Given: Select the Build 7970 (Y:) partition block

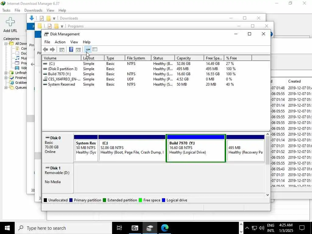Looking at the screenshot, I should tap(196, 148).
